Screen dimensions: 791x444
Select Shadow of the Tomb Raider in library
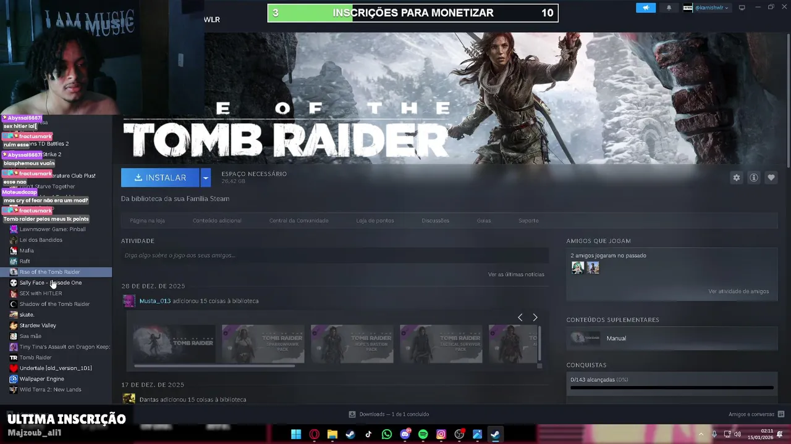pyautogui.click(x=56, y=304)
